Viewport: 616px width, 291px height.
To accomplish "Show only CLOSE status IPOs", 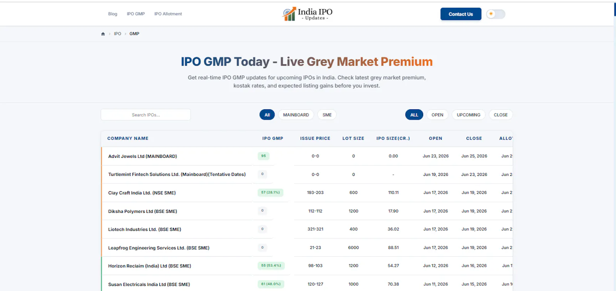I will (x=500, y=115).
